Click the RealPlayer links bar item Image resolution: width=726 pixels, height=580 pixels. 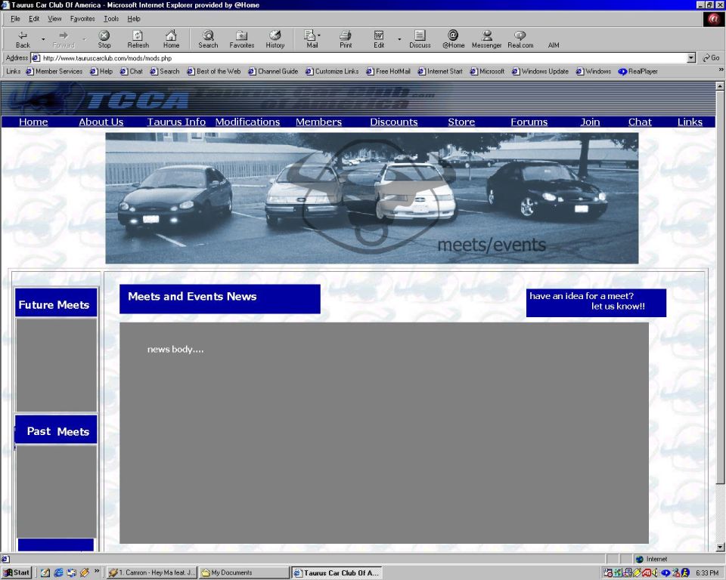coord(638,71)
